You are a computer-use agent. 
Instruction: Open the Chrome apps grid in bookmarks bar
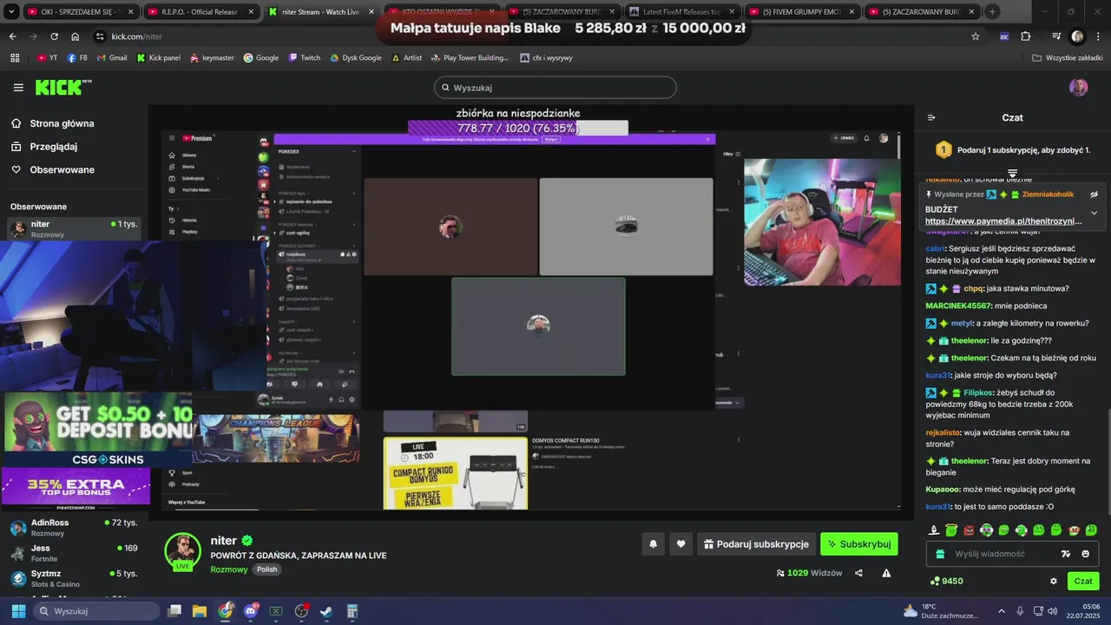(x=15, y=57)
